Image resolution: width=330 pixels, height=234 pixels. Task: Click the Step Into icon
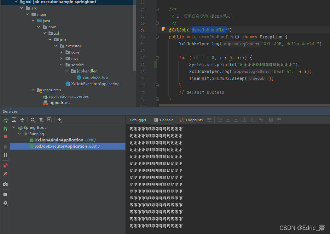(228, 120)
